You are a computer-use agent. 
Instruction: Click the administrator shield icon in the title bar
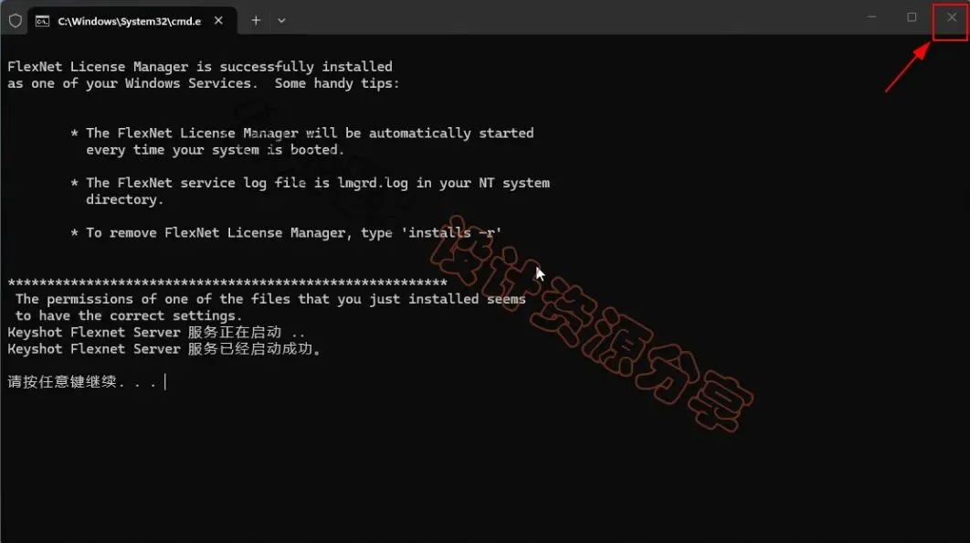(x=16, y=21)
